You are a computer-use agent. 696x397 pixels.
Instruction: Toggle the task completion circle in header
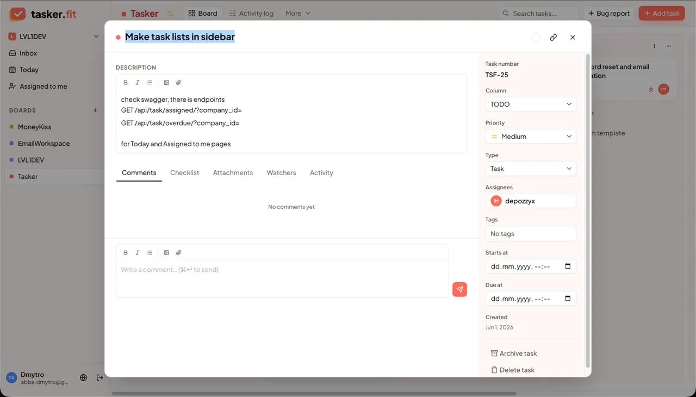536,38
